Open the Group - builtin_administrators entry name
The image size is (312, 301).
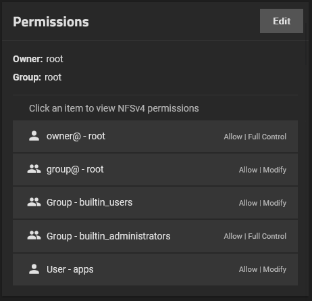[109, 236]
